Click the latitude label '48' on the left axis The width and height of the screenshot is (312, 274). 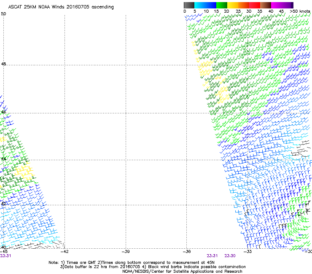pos(3,64)
